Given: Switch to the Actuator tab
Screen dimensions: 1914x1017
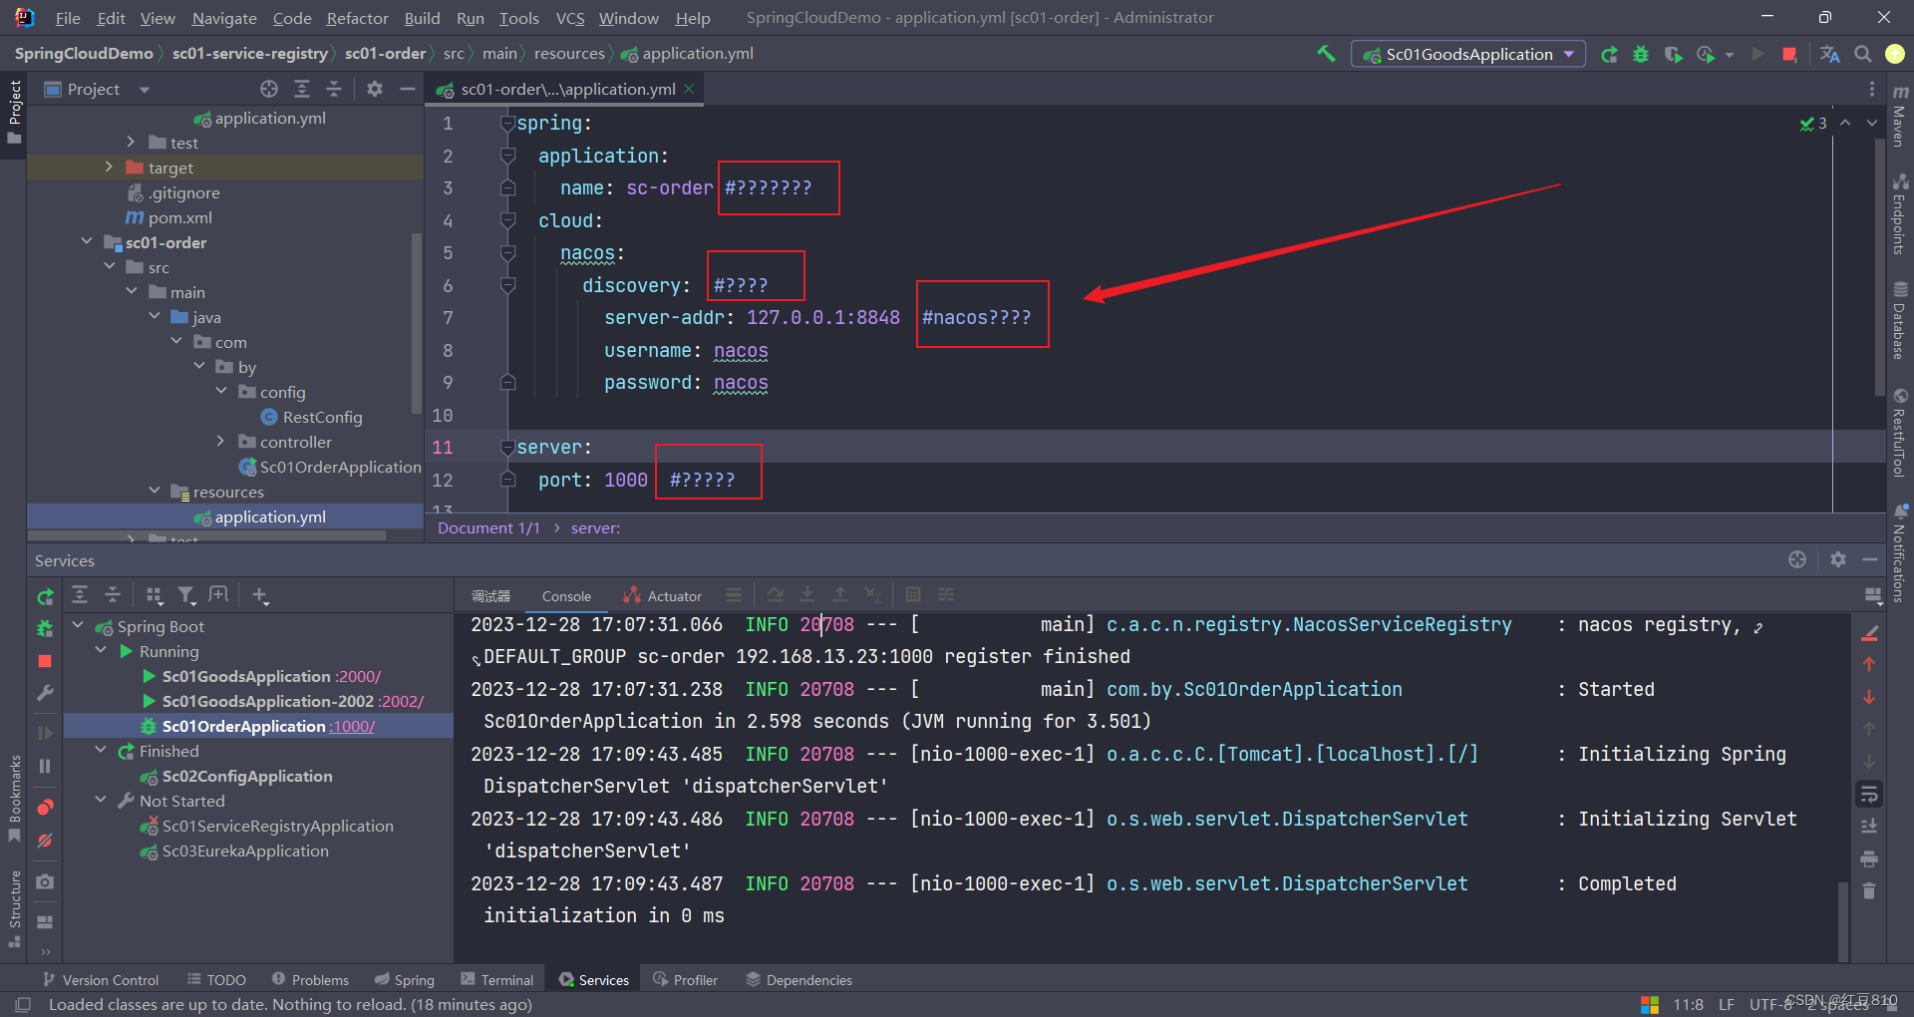Looking at the screenshot, I should click(663, 596).
